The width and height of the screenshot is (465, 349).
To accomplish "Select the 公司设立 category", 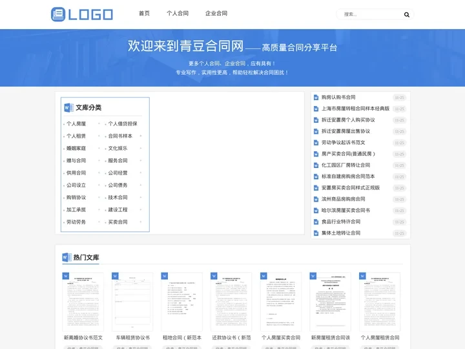I will point(76,185).
